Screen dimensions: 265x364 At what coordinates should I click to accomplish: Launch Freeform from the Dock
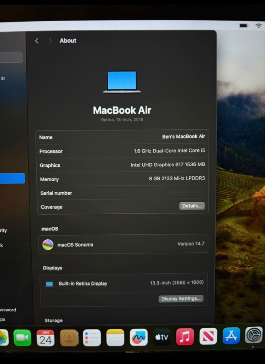pos(138,337)
